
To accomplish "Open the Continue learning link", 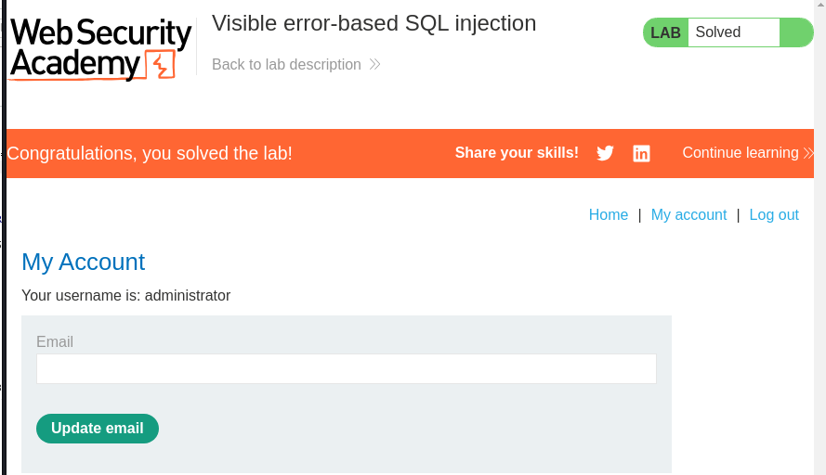I will [x=741, y=153].
